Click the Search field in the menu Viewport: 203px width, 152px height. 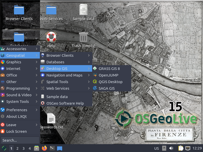coord(20,140)
